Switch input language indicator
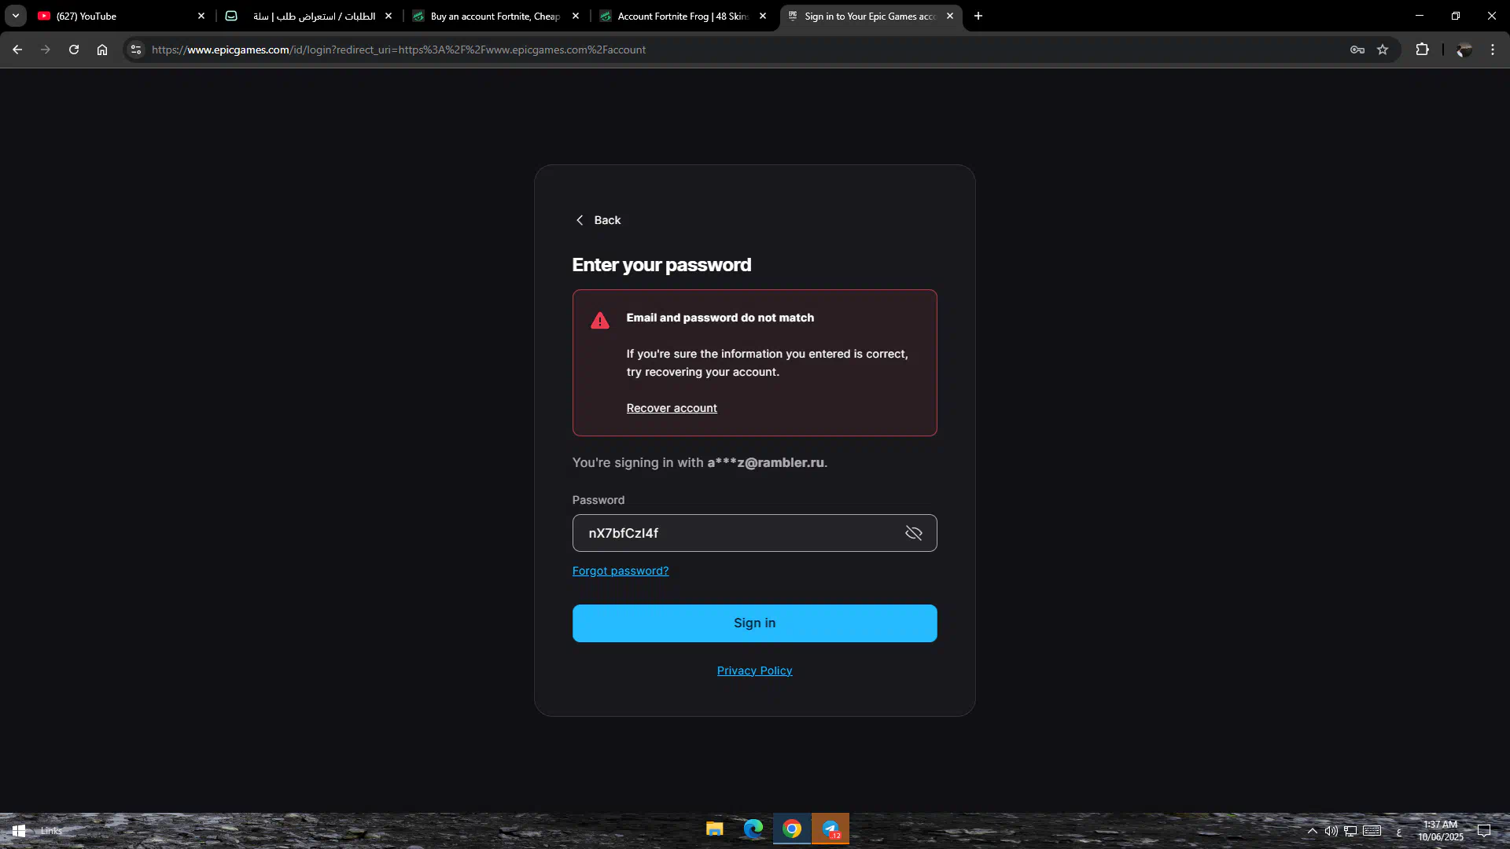 (x=1399, y=831)
